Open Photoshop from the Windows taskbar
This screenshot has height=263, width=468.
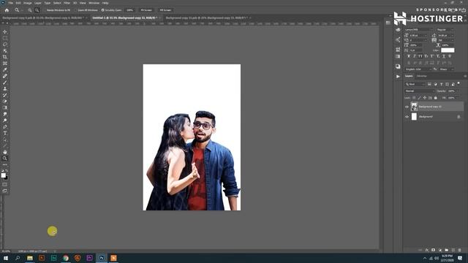pyautogui.click(x=102, y=258)
